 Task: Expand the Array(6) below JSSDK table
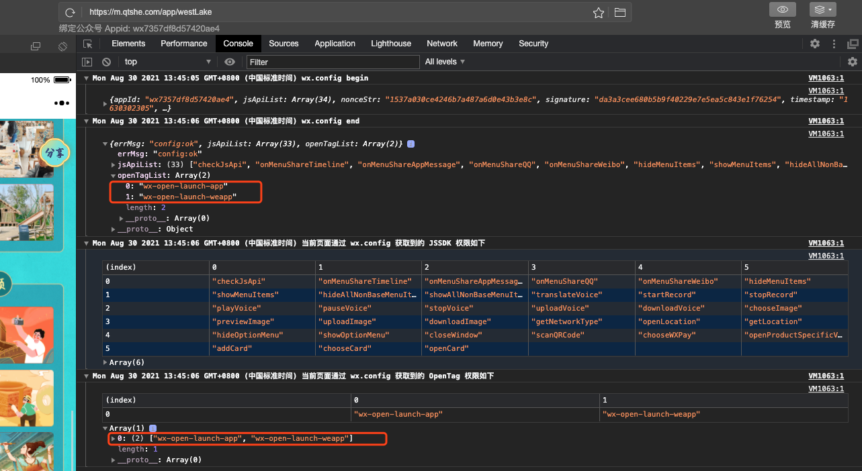(105, 362)
